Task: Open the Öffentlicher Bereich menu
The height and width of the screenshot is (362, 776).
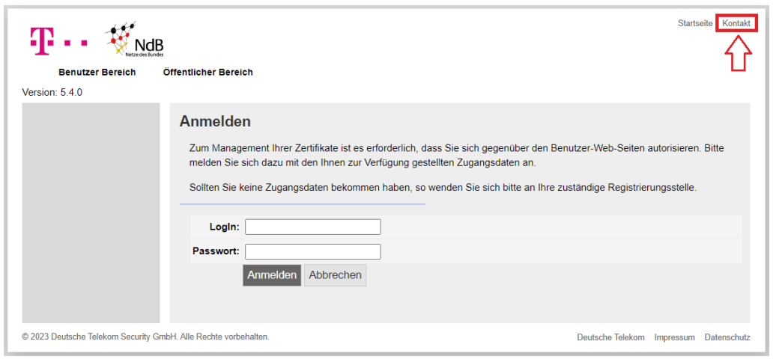Action: pos(207,73)
